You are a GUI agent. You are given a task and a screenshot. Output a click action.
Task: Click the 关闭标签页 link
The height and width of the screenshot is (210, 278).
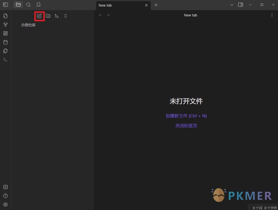click(x=186, y=126)
